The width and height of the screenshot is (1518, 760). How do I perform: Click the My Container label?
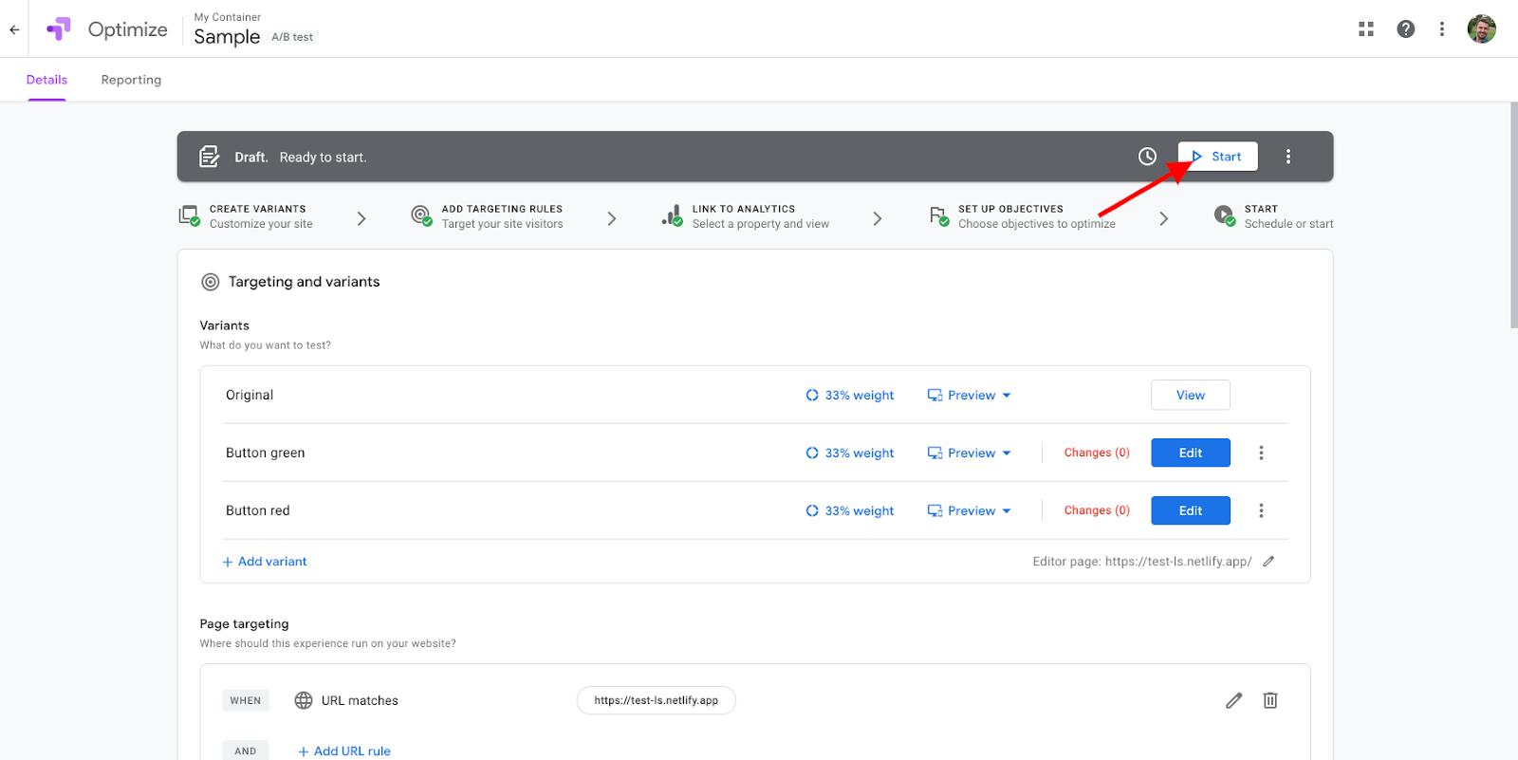pos(228,17)
